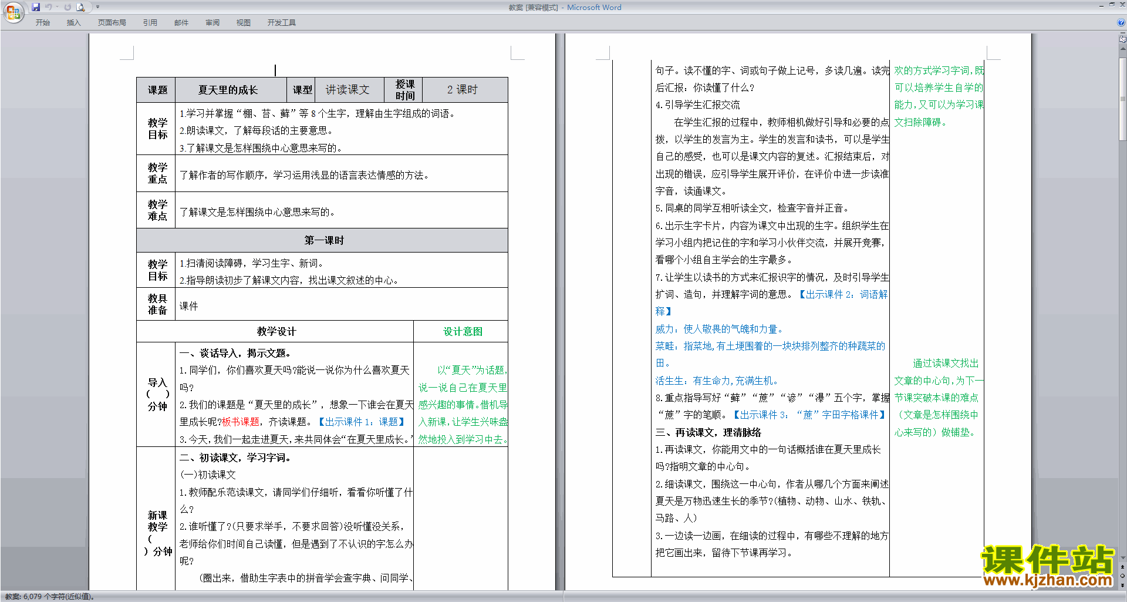Screen dimensions: 1127x602
Task: Click the 授课时间 label cell
Action: pos(404,90)
